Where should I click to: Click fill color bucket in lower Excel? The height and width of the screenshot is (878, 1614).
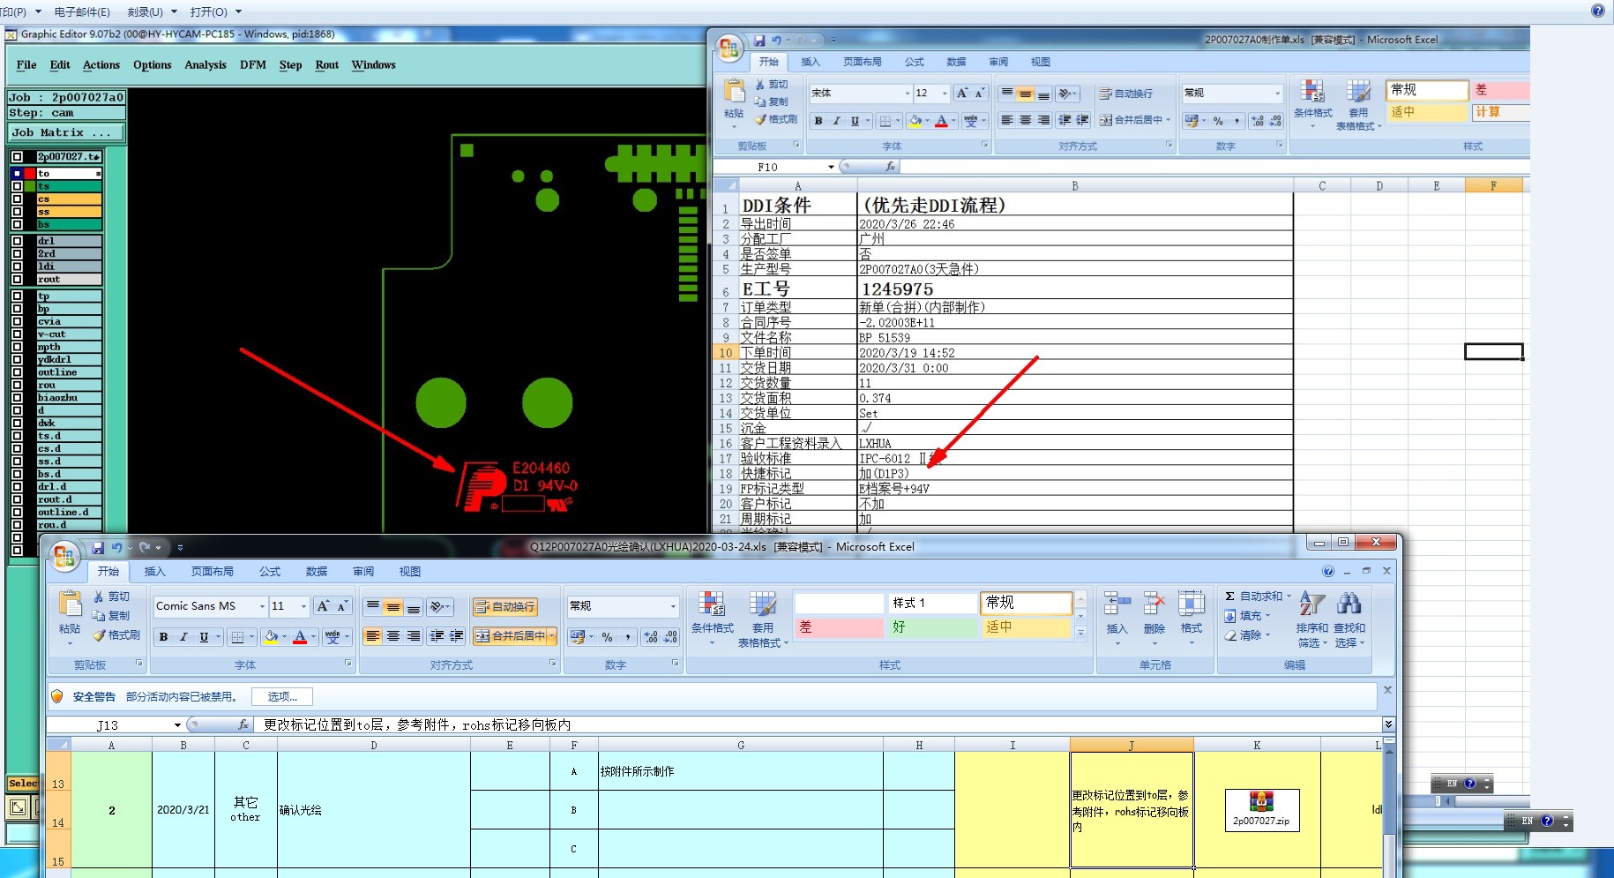click(271, 636)
